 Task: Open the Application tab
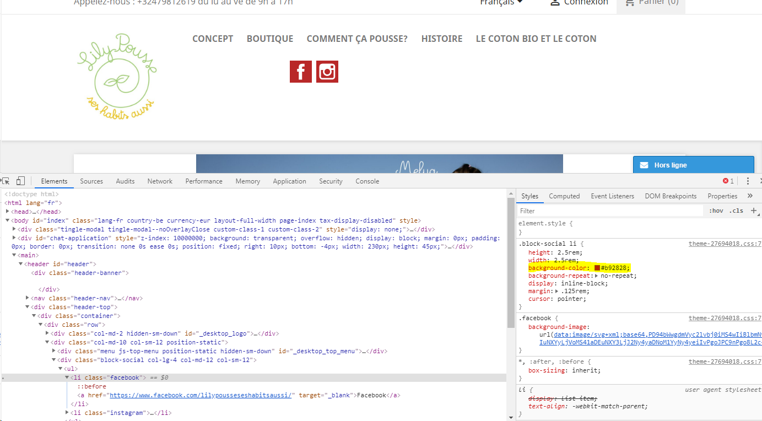pos(289,181)
